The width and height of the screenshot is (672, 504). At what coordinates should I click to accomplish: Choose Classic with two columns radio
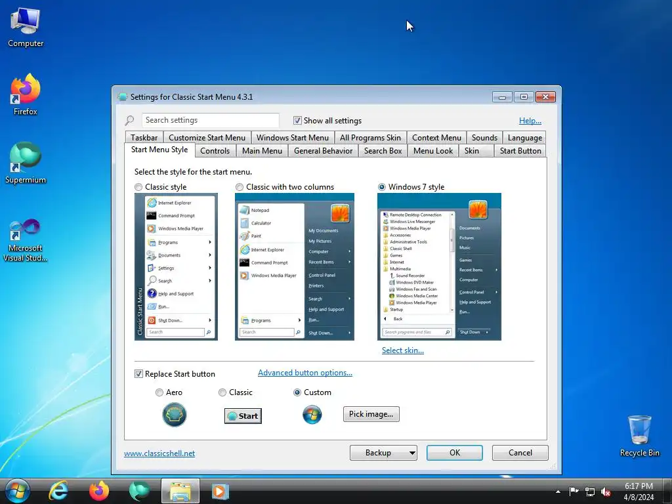coord(240,187)
